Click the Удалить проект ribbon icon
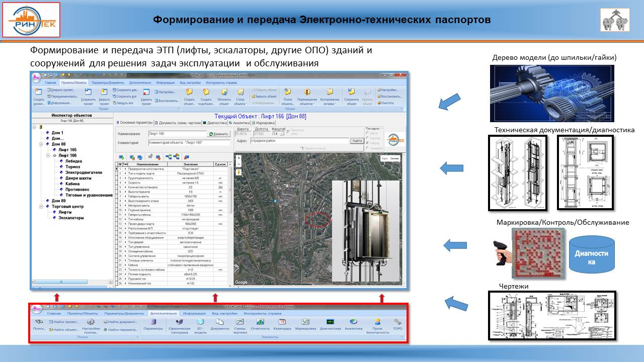The width and height of the screenshot is (644, 362). click(146, 92)
